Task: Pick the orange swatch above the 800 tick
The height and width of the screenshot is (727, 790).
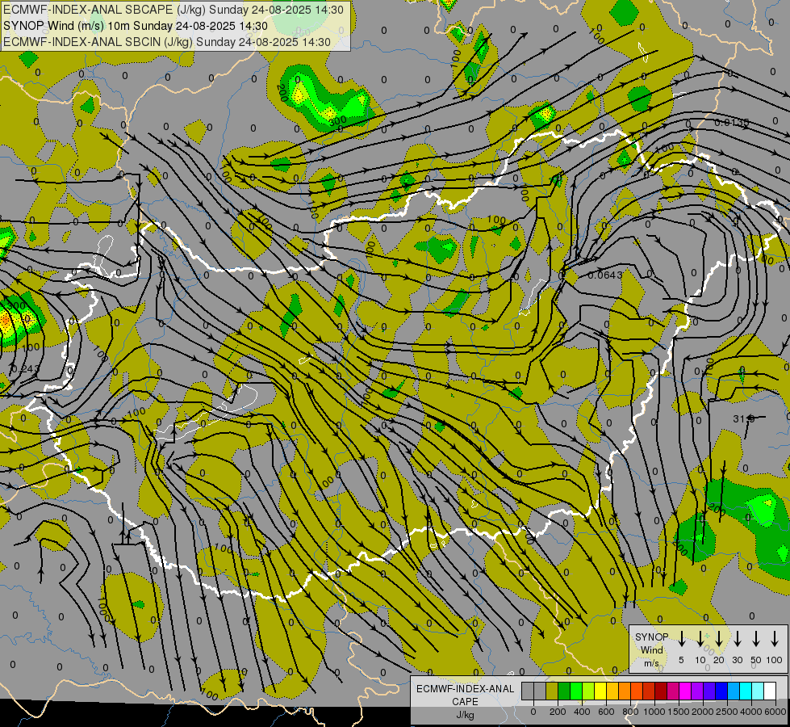Action: click(x=625, y=691)
